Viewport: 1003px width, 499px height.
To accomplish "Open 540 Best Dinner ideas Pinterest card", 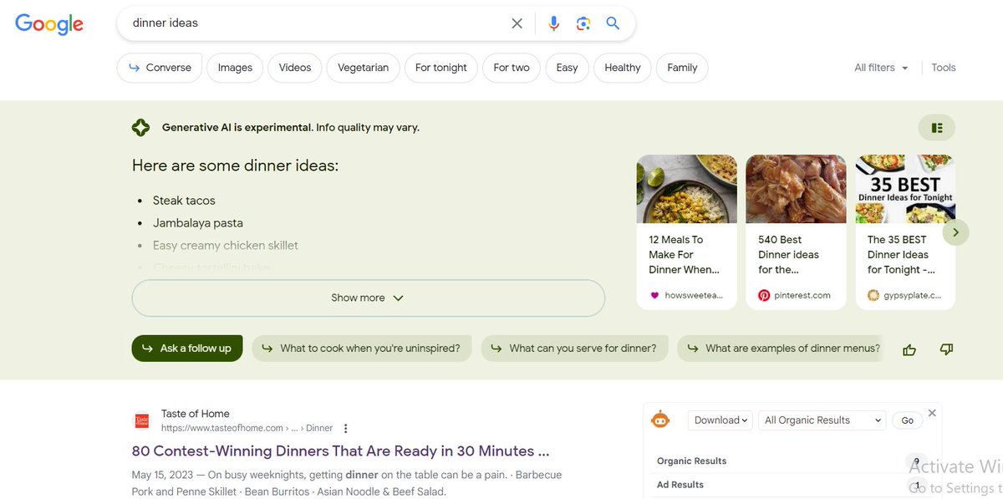I will [796, 232].
